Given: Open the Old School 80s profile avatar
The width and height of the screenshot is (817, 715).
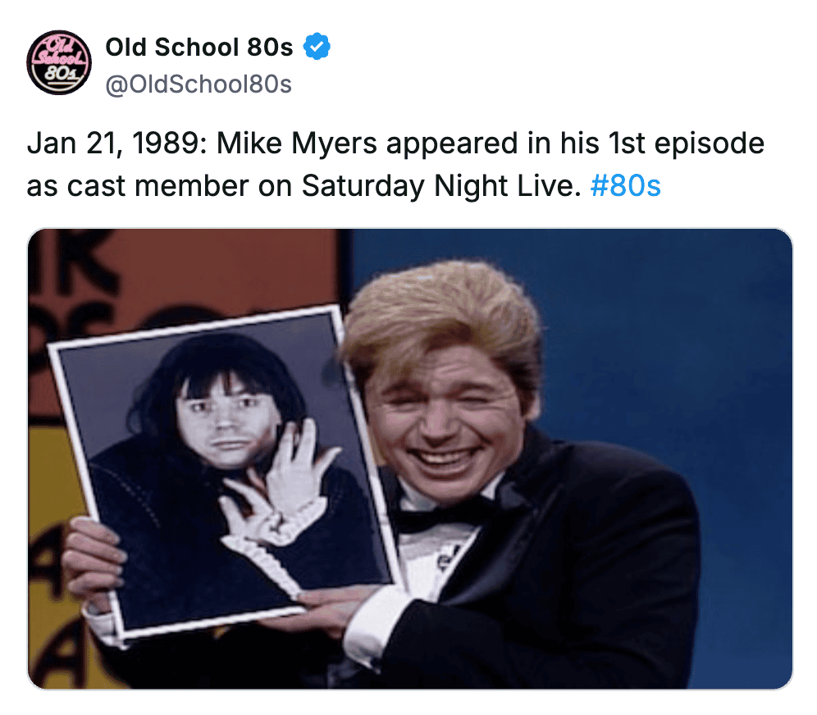Looking at the screenshot, I should tap(59, 62).
